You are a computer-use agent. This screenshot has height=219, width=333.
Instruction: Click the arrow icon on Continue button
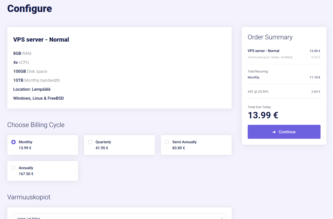click(274, 132)
